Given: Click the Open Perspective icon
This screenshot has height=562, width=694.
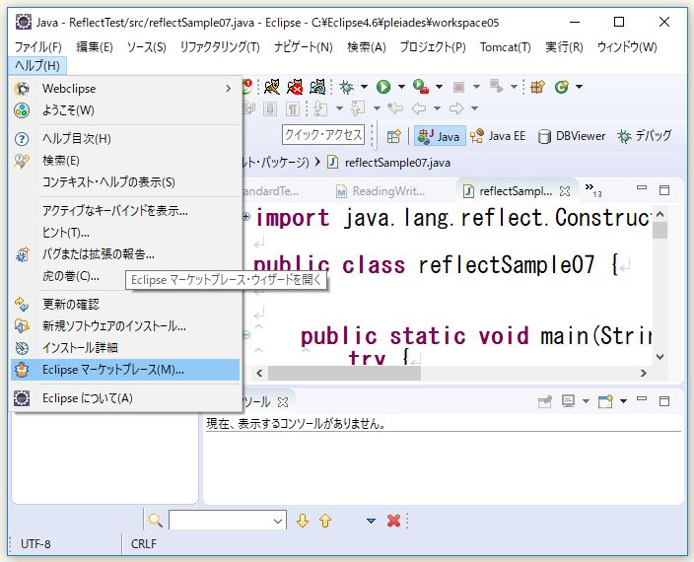Looking at the screenshot, I should point(393,136).
